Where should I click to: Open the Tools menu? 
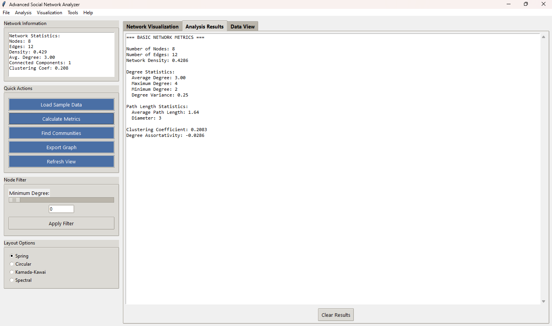pyautogui.click(x=73, y=13)
